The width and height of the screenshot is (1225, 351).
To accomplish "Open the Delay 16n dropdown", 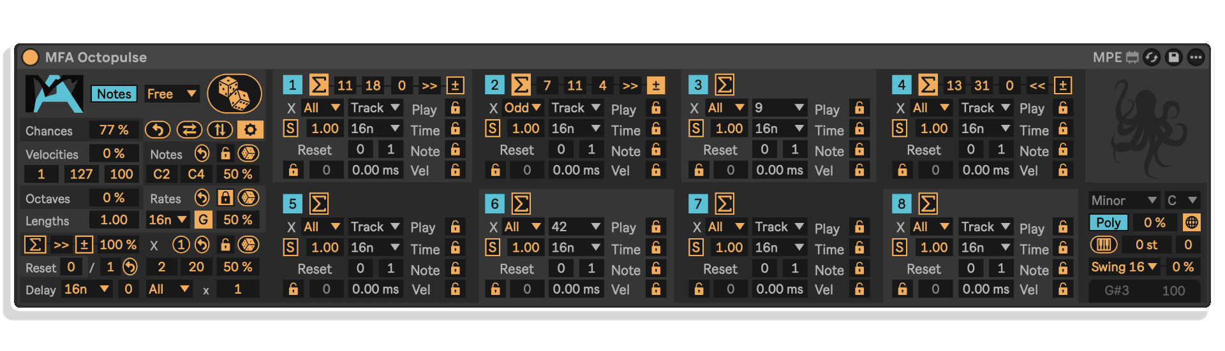I will 87,289.
